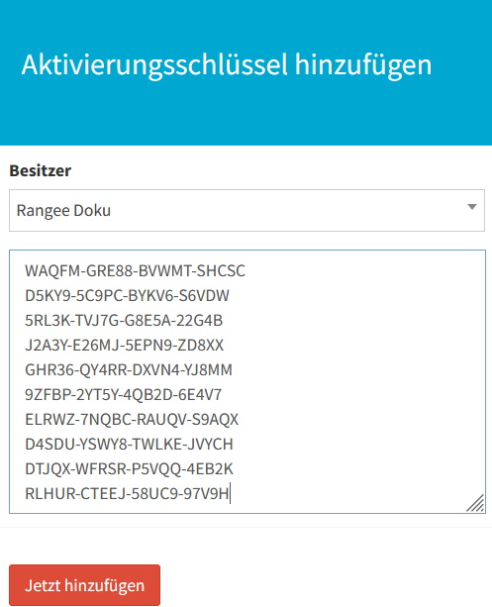Click on key line 9ZFBP-2YT5Y-4QB2D-6E4V7
492x607 pixels.
pyautogui.click(x=123, y=394)
